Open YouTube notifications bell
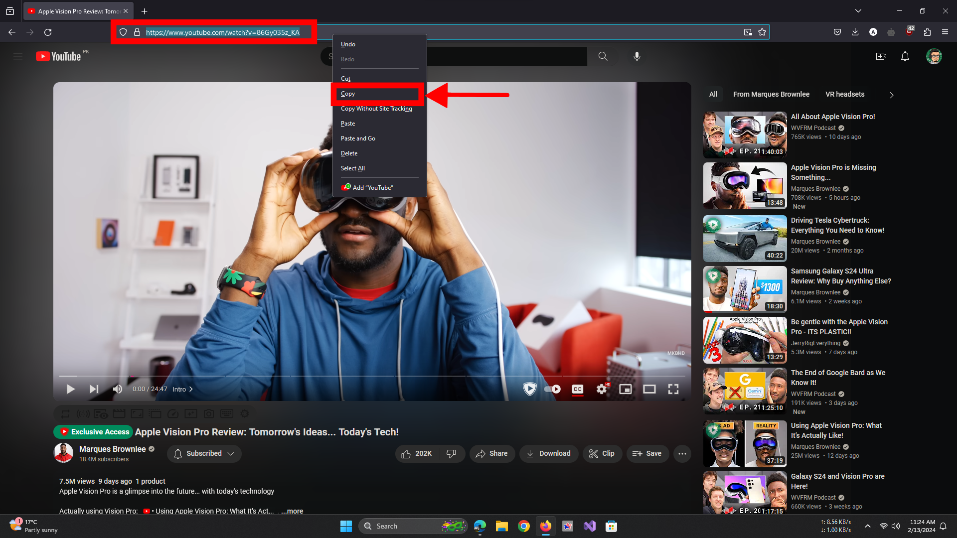957x538 pixels. coord(905,56)
